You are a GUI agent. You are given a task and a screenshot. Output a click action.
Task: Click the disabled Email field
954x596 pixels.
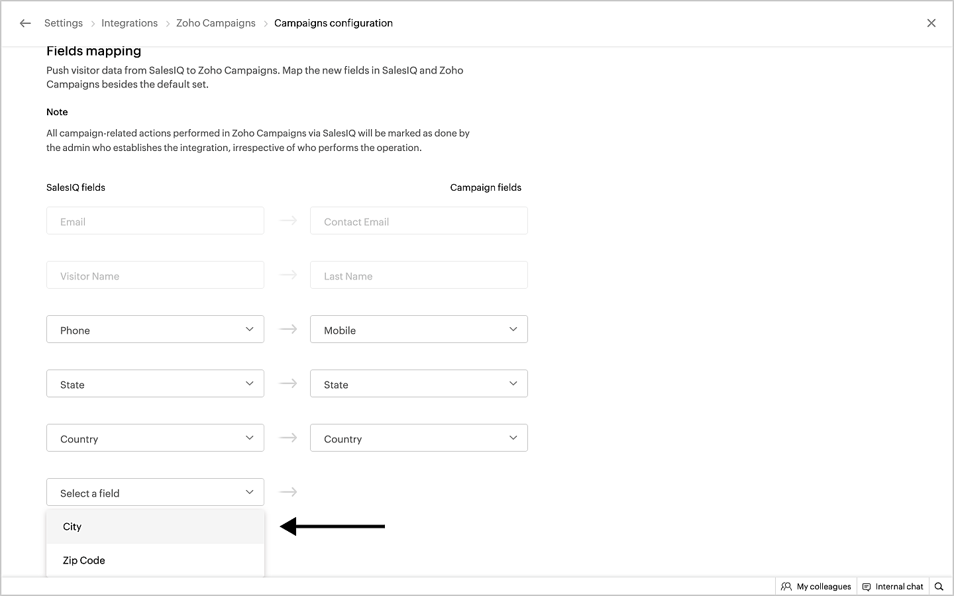(155, 221)
